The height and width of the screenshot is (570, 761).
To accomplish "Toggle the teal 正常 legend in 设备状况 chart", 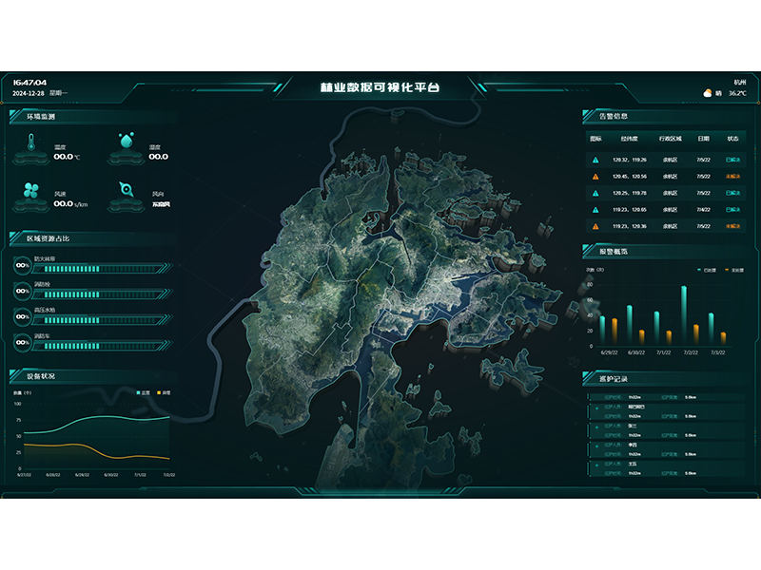I will [x=144, y=392].
